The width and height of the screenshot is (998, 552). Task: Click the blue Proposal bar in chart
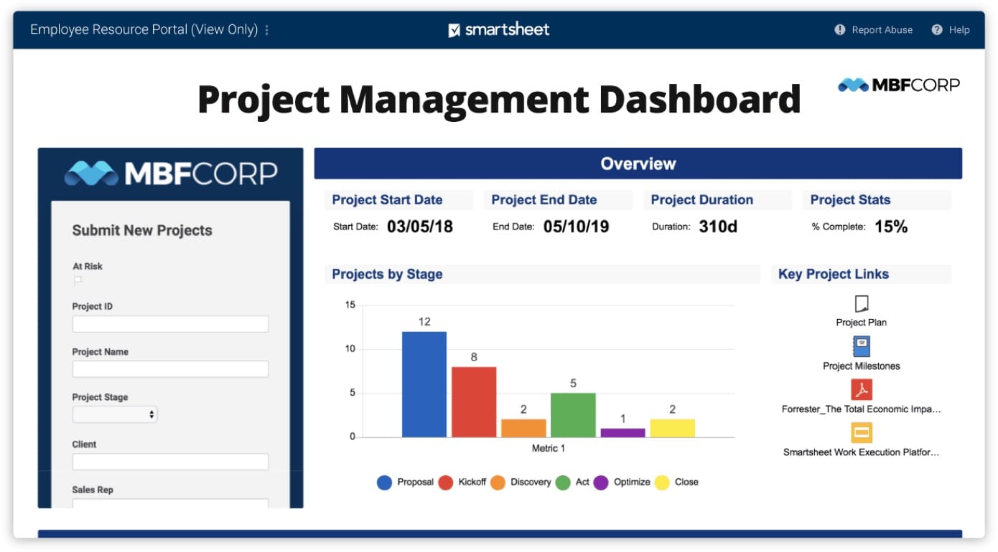424,384
